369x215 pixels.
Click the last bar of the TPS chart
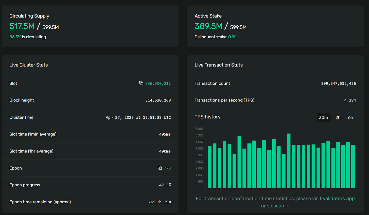click(x=353, y=167)
